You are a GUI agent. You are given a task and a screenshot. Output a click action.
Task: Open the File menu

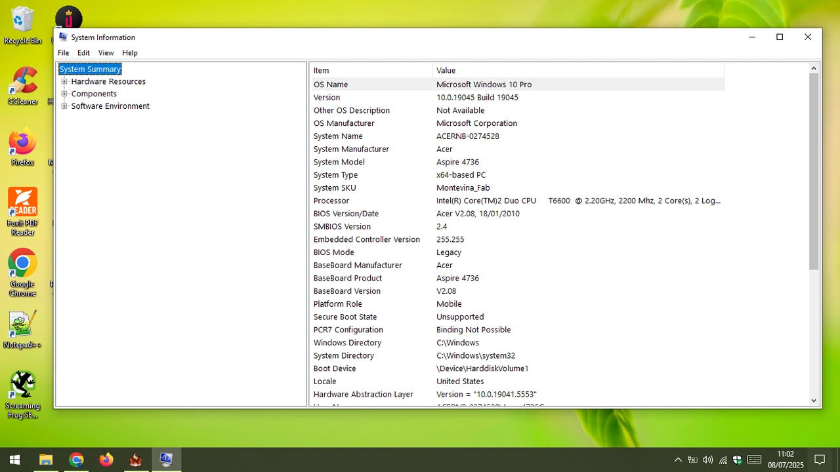(63, 52)
